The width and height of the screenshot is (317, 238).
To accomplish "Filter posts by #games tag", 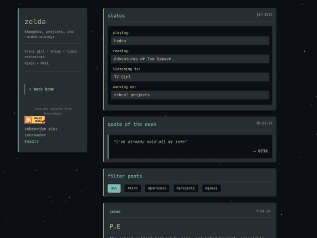I will (x=211, y=189).
